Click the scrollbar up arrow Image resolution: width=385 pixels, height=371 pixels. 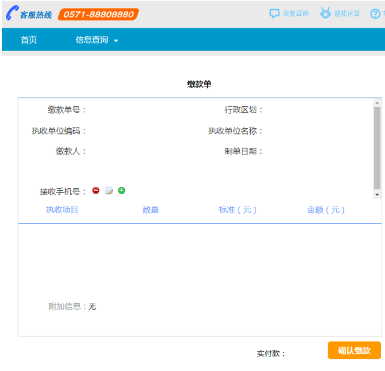377,103
